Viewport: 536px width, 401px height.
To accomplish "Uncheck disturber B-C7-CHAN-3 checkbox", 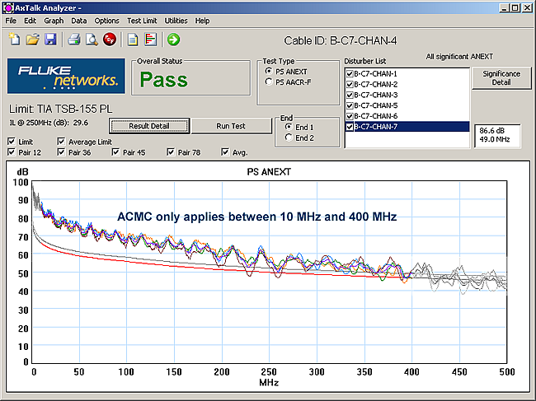I will [350, 95].
